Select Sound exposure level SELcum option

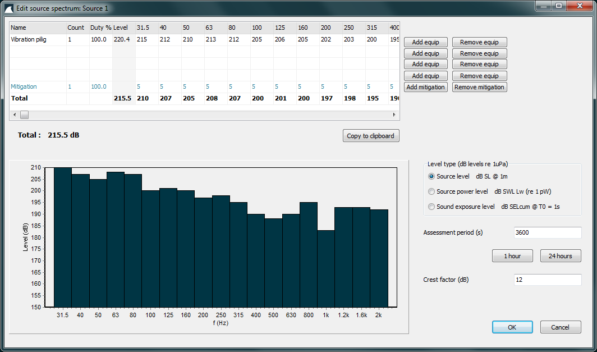pos(431,207)
